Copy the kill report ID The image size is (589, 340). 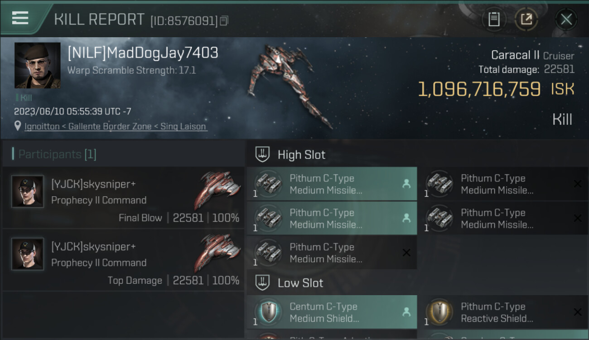(x=224, y=20)
